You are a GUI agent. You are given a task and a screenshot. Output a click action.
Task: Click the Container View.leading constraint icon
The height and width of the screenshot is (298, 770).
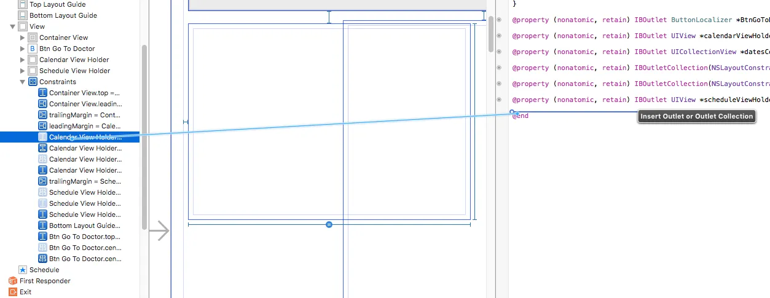click(x=43, y=104)
